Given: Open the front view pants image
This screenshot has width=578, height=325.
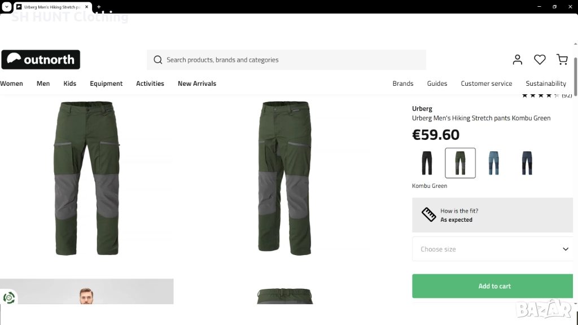Looking at the screenshot, I should pyautogui.click(x=87, y=178).
